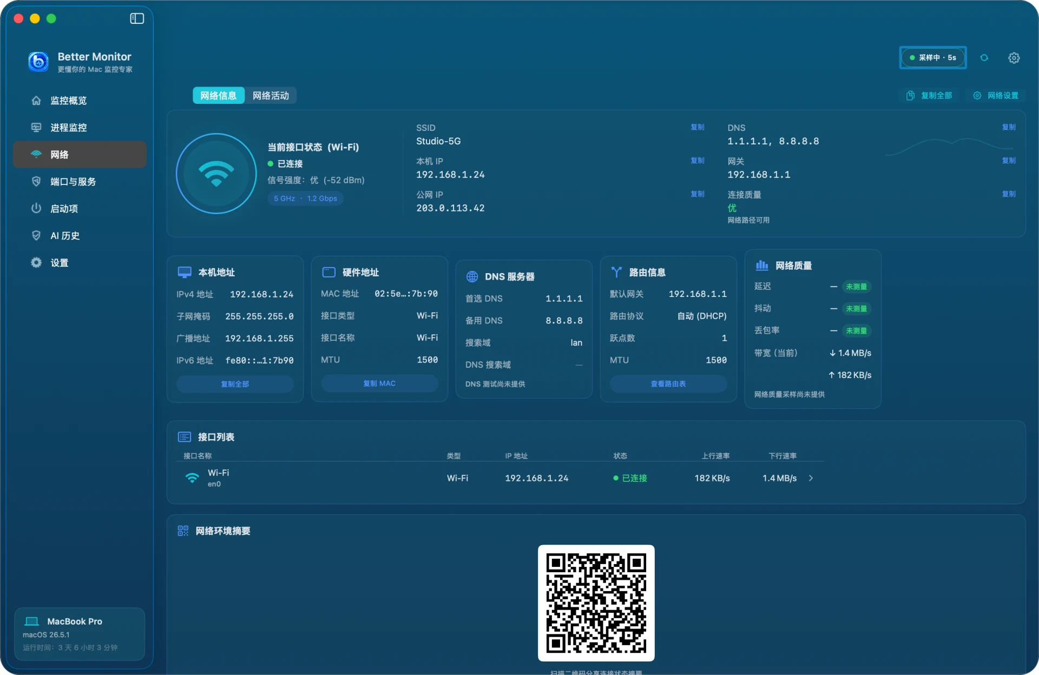The image size is (1039, 675).
Task: Click the 接口名称 column header
Action: (198, 456)
